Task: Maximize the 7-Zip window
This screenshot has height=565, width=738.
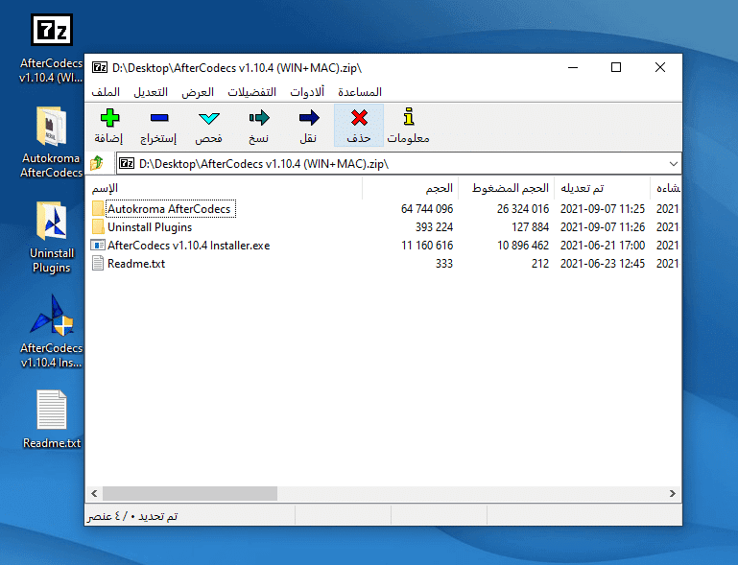Action: (x=615, y=68)
